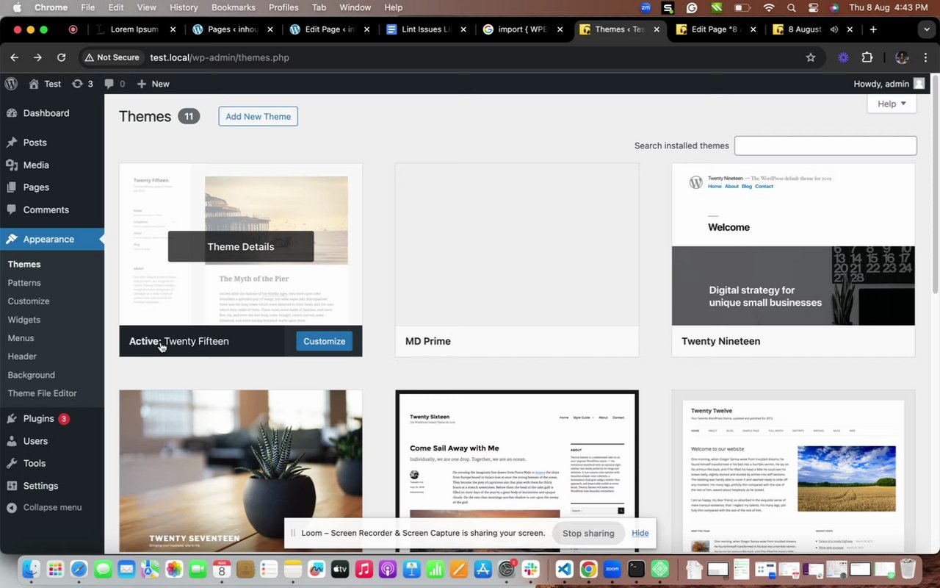Open the Test site home link
This screenshot has width=940, height=588.
click(x=45, y=84)
